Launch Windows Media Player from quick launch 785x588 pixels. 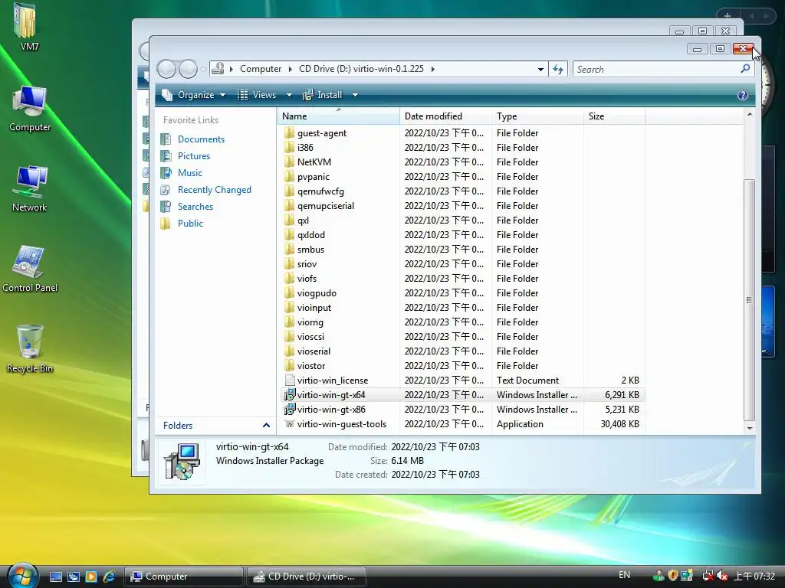click(x=91, y=577)
